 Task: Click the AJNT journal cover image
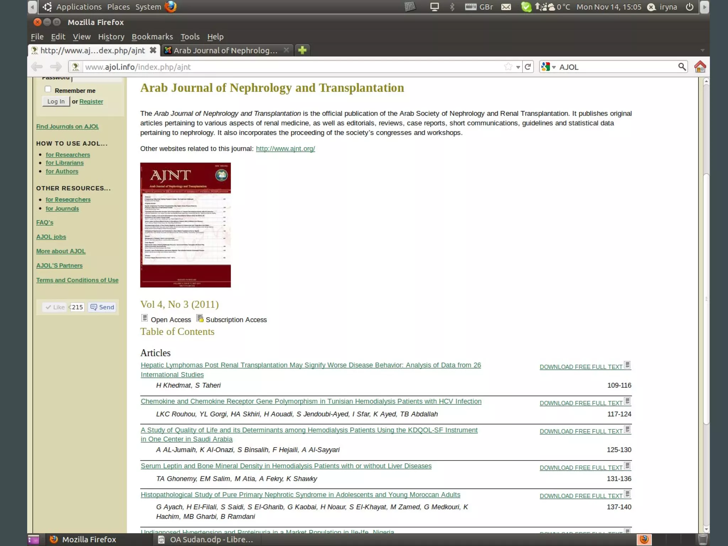click(185, 225)
